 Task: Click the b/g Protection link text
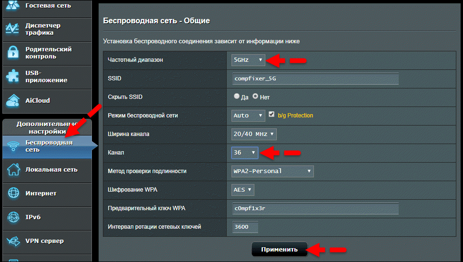295,116
